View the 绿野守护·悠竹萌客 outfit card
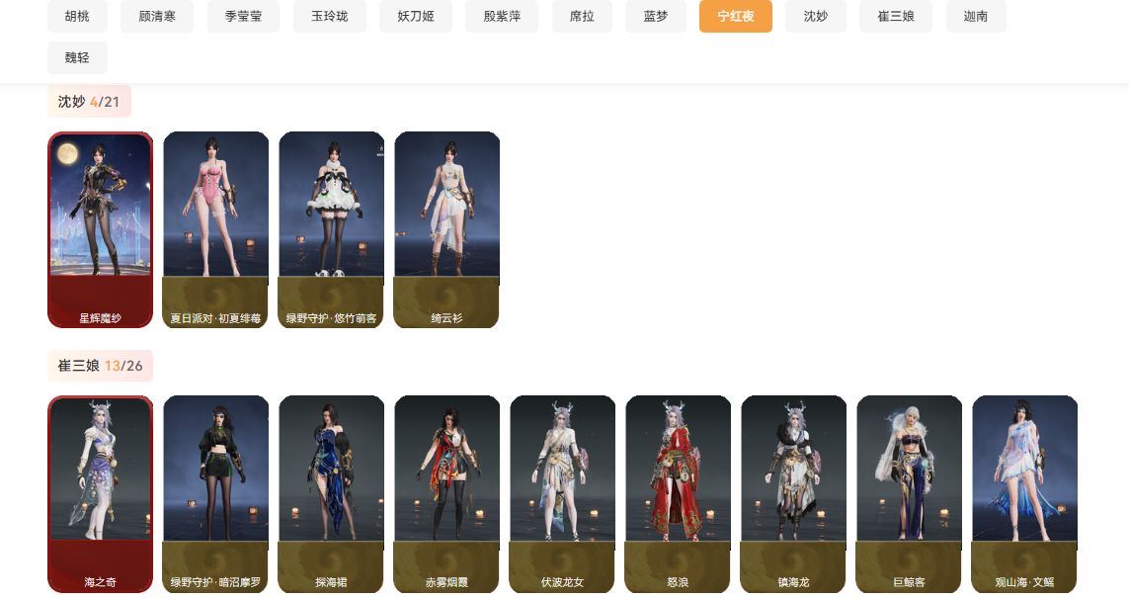Viewport: 1129px width, 598px height. (x=331, y=230)
